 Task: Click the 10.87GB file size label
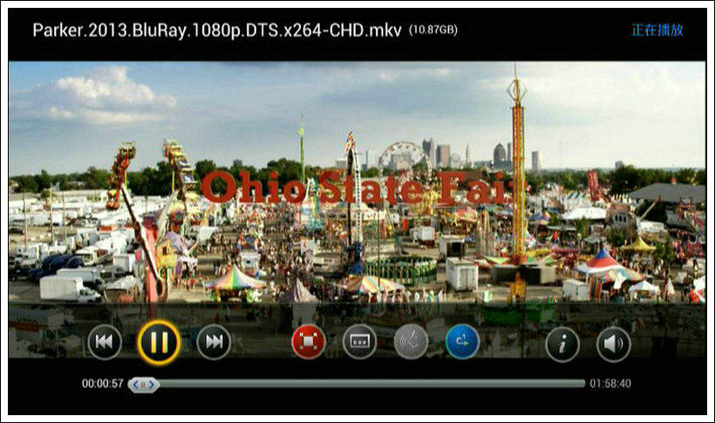[433, 31]
